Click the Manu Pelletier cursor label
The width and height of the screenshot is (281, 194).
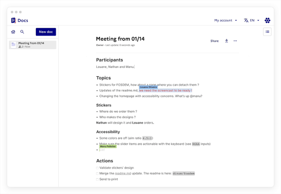click(108, 146)
